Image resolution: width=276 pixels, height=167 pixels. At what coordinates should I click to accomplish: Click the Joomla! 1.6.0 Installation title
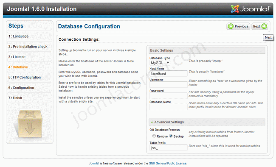(x=42, y=9)
